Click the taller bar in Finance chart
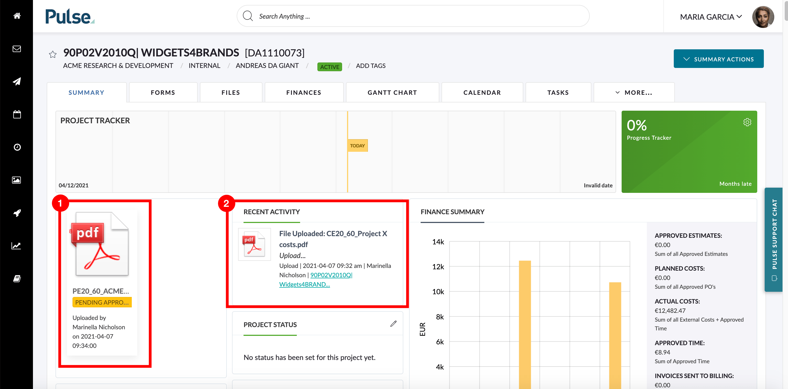 pyautogui.click(x=525, y=325)
